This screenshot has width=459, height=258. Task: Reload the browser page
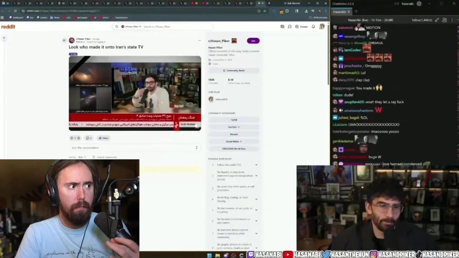coord(15,11)
